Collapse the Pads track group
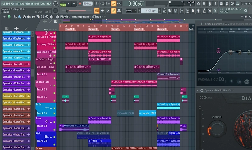 [51, 108]
